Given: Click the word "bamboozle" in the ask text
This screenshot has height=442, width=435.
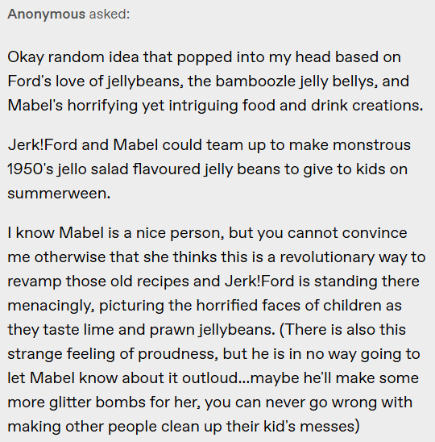Looking at the screenshot, I should 255,81.
